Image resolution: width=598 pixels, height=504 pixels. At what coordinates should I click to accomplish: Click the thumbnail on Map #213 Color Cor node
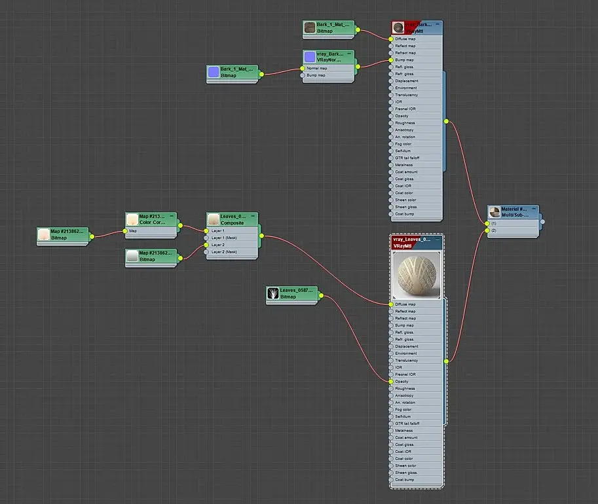(x=132, y=219)
